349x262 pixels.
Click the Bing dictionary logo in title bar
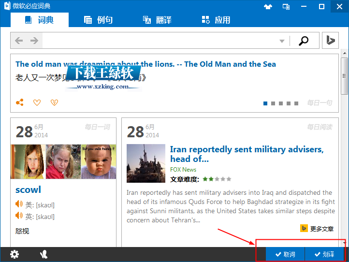(x=7, y=6)
